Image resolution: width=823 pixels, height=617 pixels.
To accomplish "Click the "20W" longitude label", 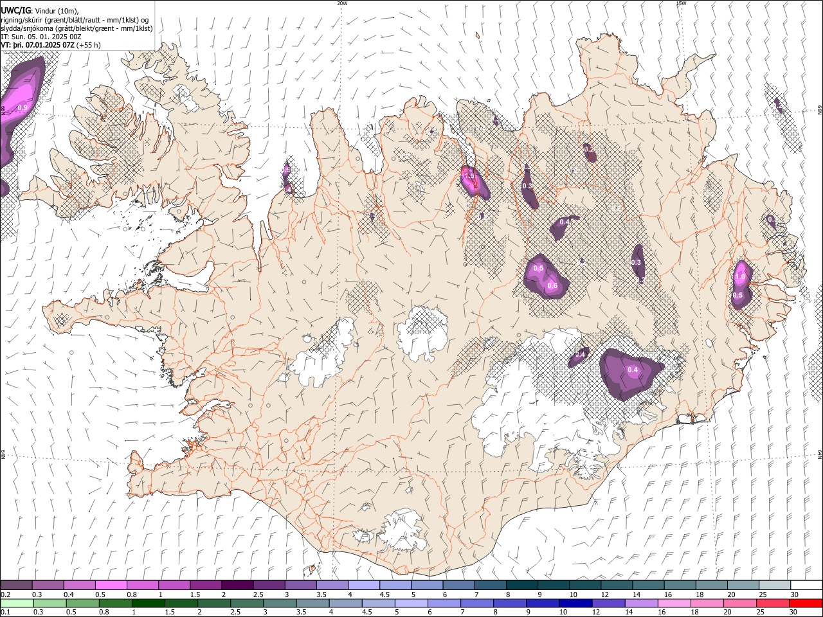I will pyautogui.click(x=342, y=3).
